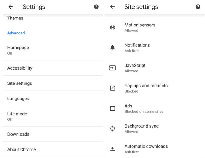205x158 pixels.
Task: Open the Downloads setting
Action: [18, 134]
